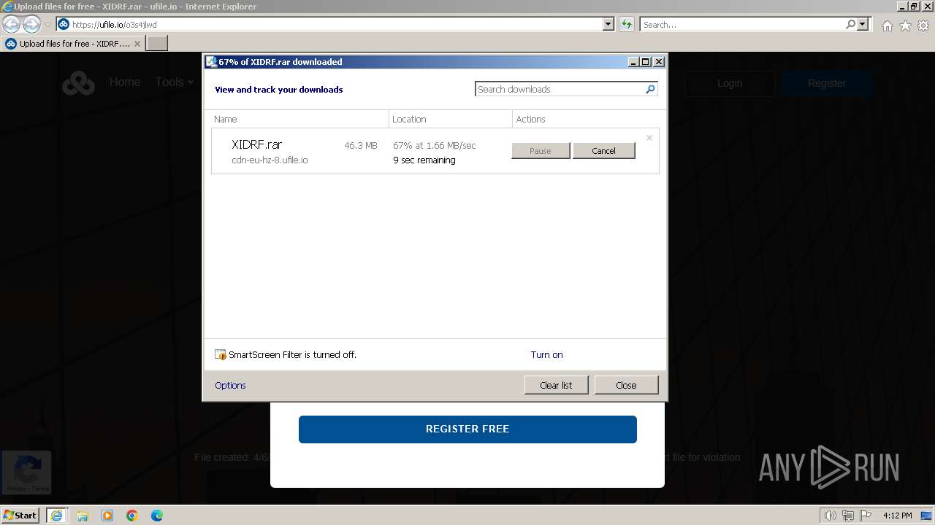Open the Microsoft Edge taskbar icon
This screenshot has width=935, height=525.
157,516
